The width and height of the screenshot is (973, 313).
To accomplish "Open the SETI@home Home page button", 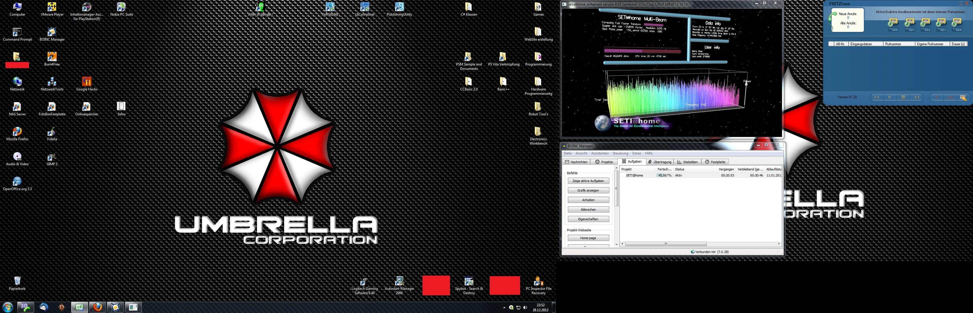I will pyautogui.click(x=588, y=238).
